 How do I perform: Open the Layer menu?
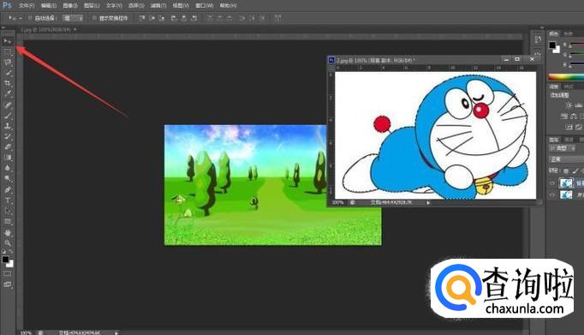tap(92, 6)
